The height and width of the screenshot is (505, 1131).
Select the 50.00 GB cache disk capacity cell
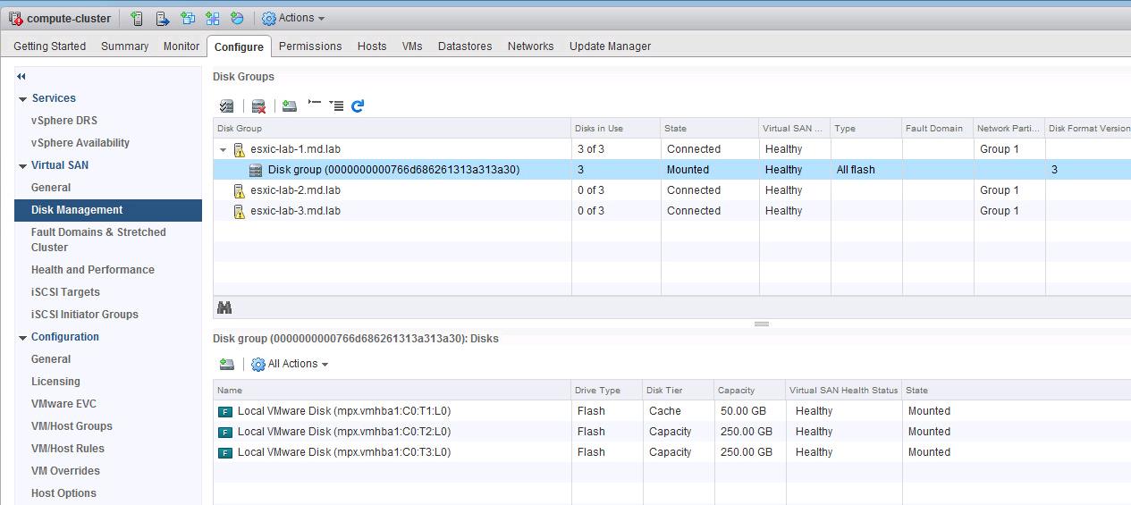point(749,411)
